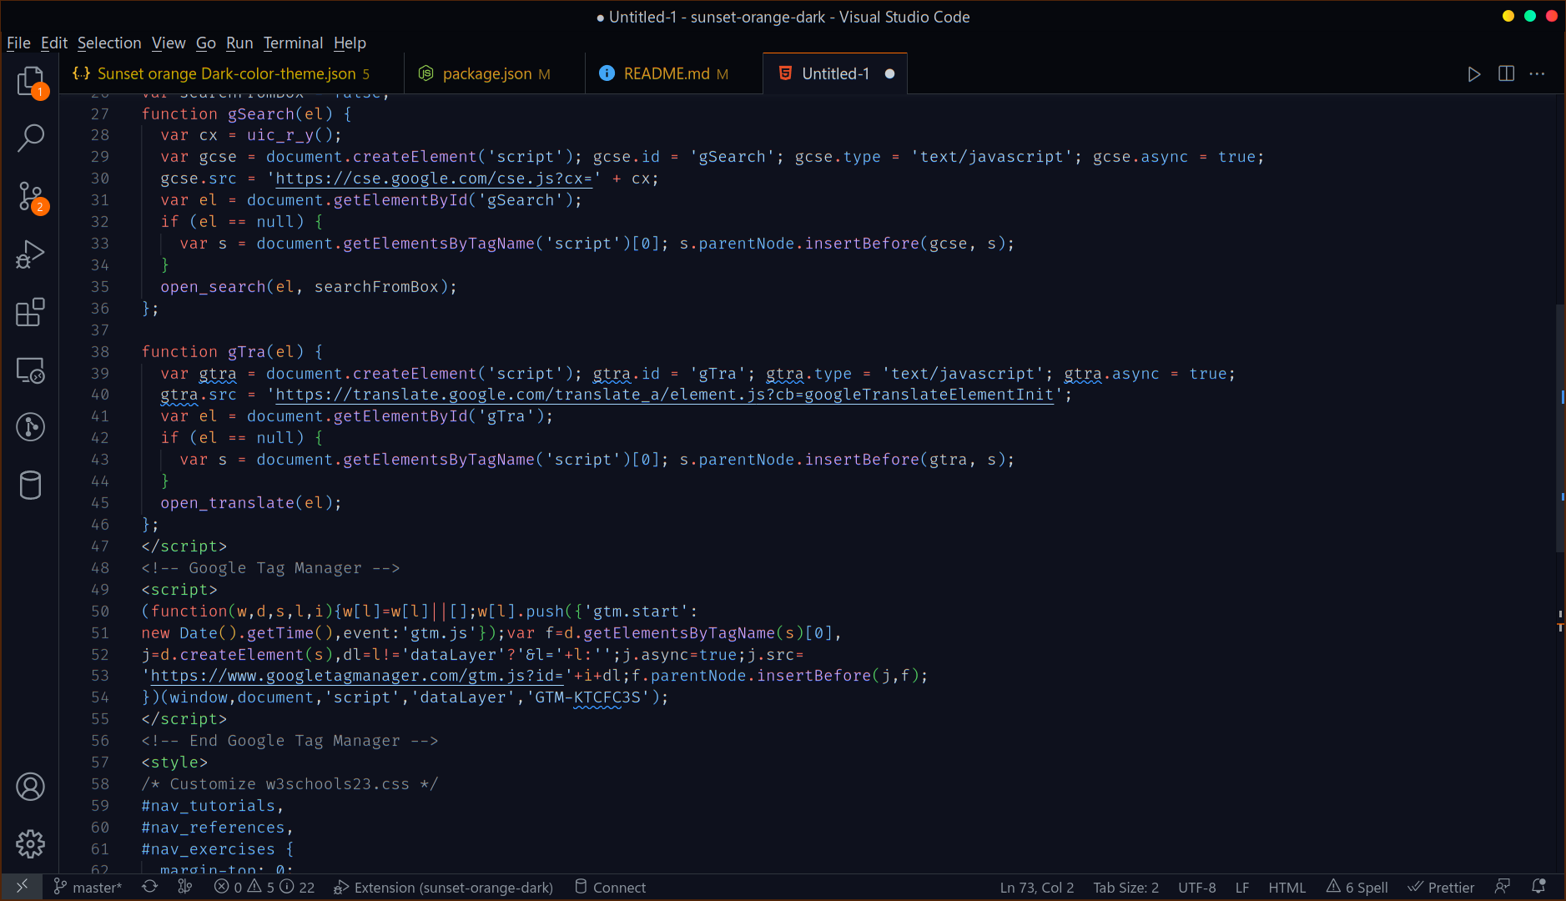The width and height of the screenshot is (1566, 901).
Task: Click Extension (sunset-orange-dark) debug status item
Action: tap(443, 887)
